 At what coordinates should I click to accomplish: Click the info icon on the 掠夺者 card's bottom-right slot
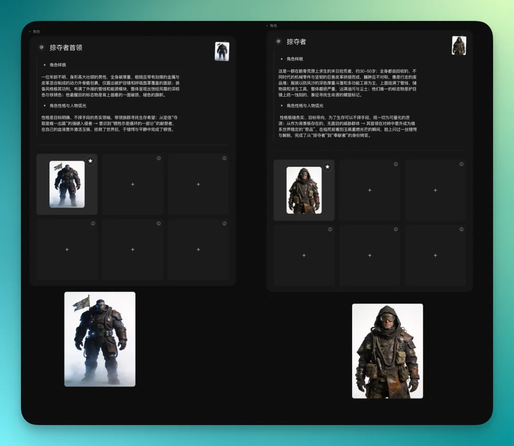tap(461, 229)
